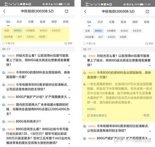
Task: Choose #200G filter tag in left phone
Action: (43, 31)
